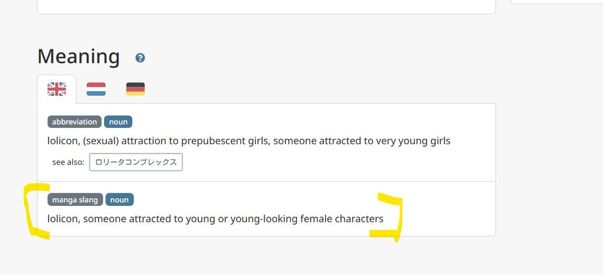Select the first definition mentioning prepubescent girls
This screenshot has width=603, height=275.
click(249, 141)
